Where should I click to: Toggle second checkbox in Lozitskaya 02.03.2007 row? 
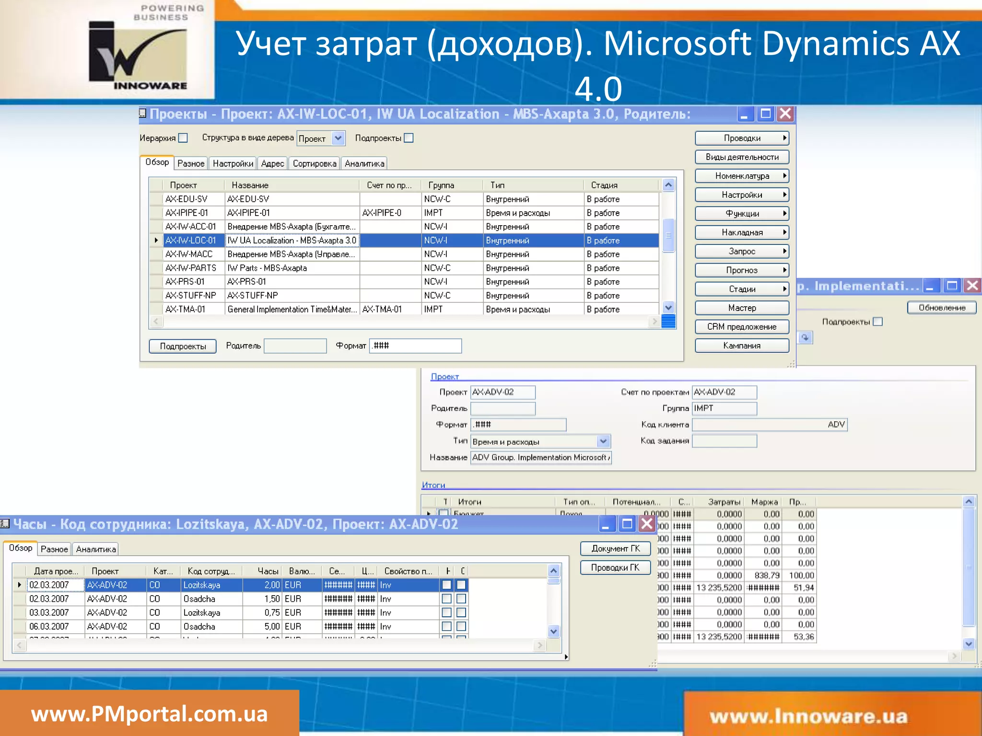[461, 585]
